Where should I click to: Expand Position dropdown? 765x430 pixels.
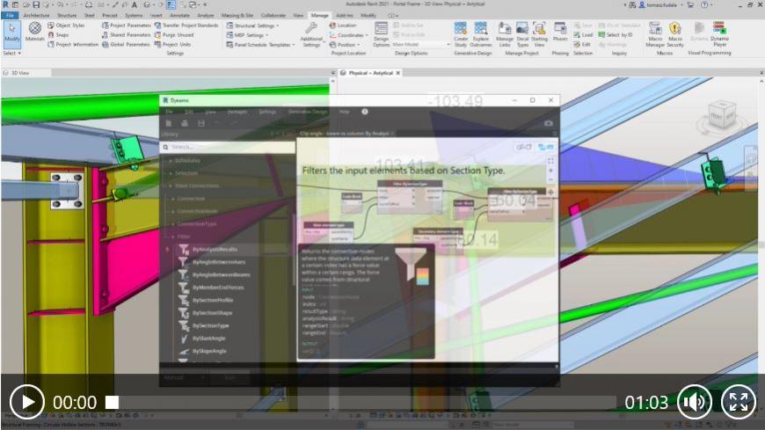click(345, 45)
